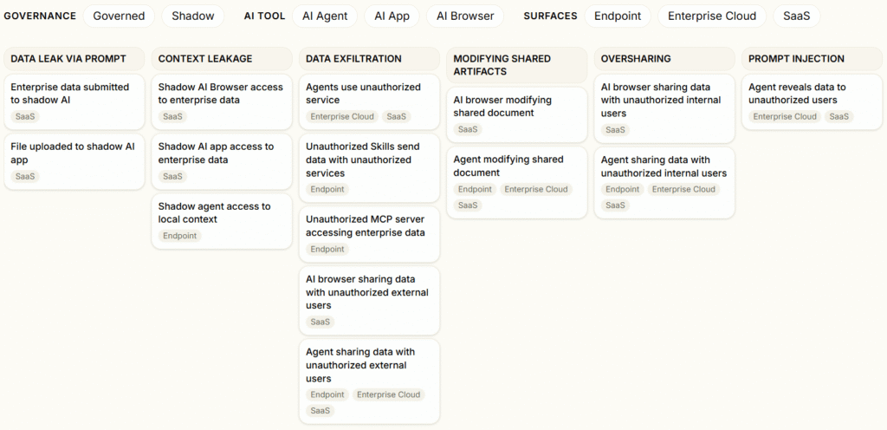
Task: Select Enterprise Cloud chip in top filter bar
Action: click(711, 16)
